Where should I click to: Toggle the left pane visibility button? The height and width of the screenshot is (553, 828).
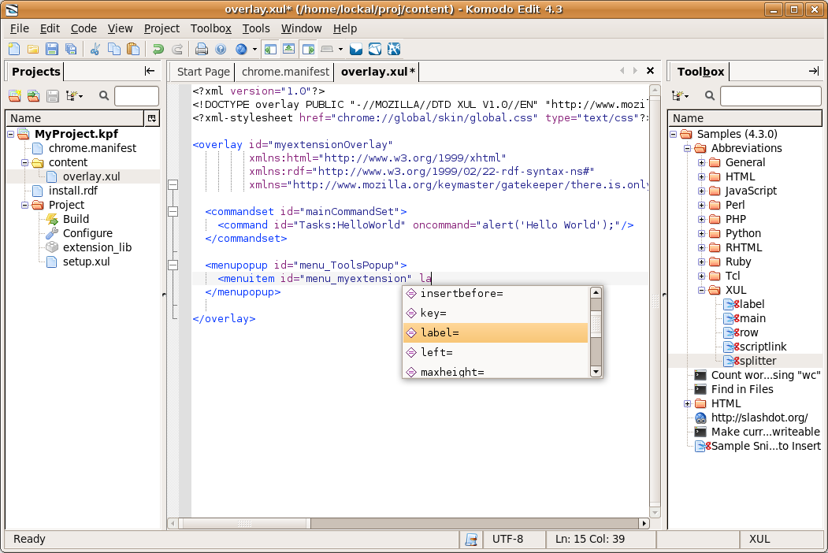point(270,49)
